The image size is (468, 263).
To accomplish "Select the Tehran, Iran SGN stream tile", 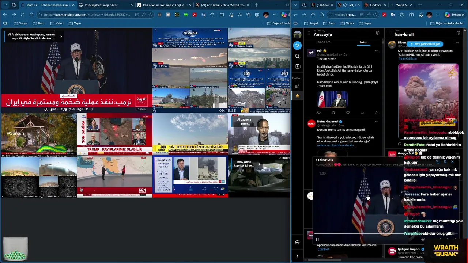I will click(190, 38).
